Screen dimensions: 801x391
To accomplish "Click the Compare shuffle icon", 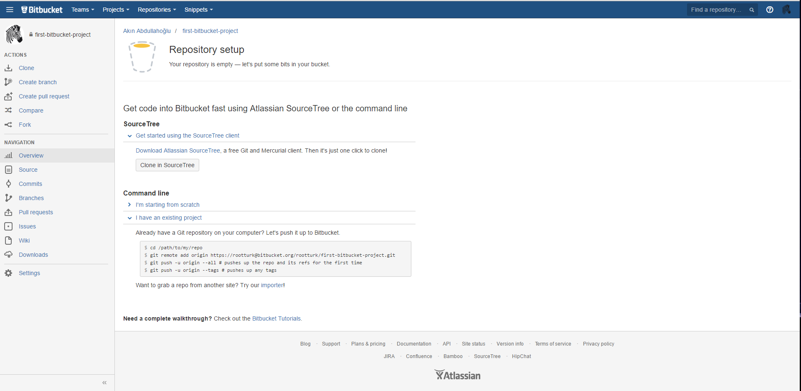I will (x=8, y=110).
